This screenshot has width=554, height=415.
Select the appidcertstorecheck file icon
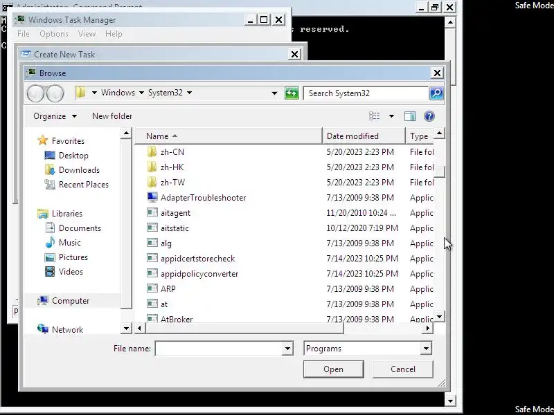pyautogui.click(x=152, y=258)
